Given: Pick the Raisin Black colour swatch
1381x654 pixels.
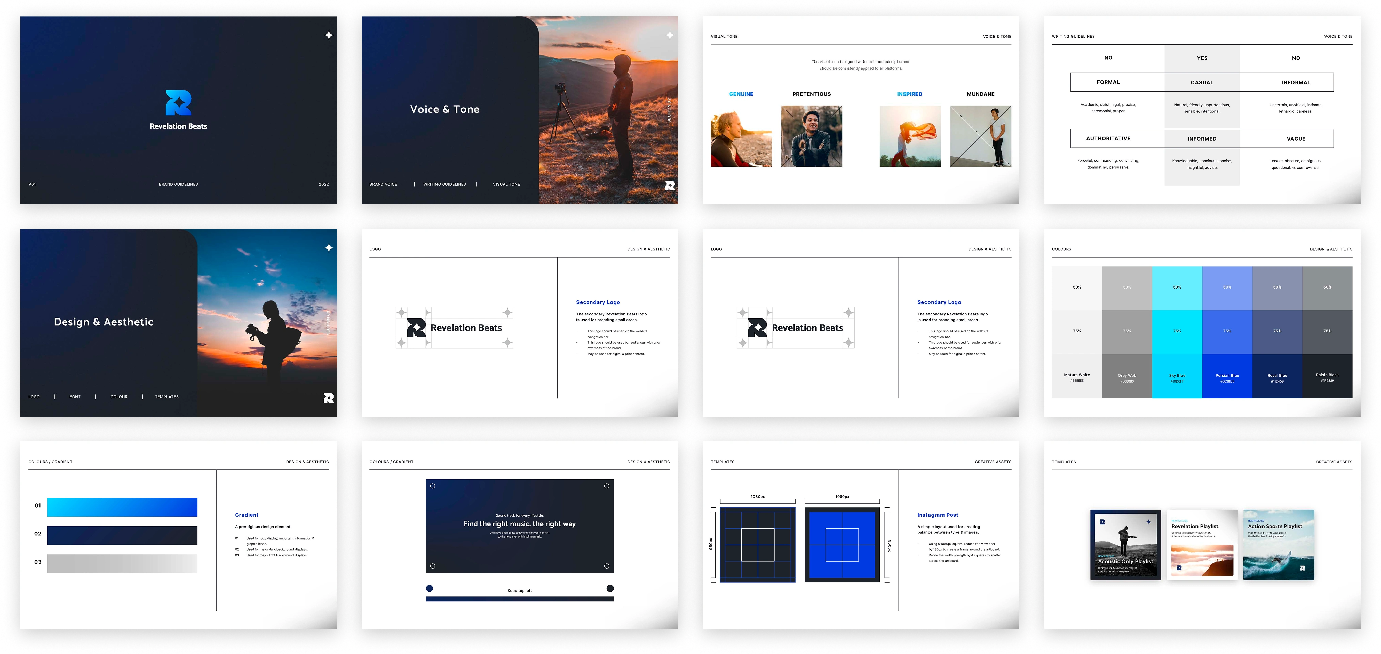Looking at the screenshot, I should [x=1327, y=376].
